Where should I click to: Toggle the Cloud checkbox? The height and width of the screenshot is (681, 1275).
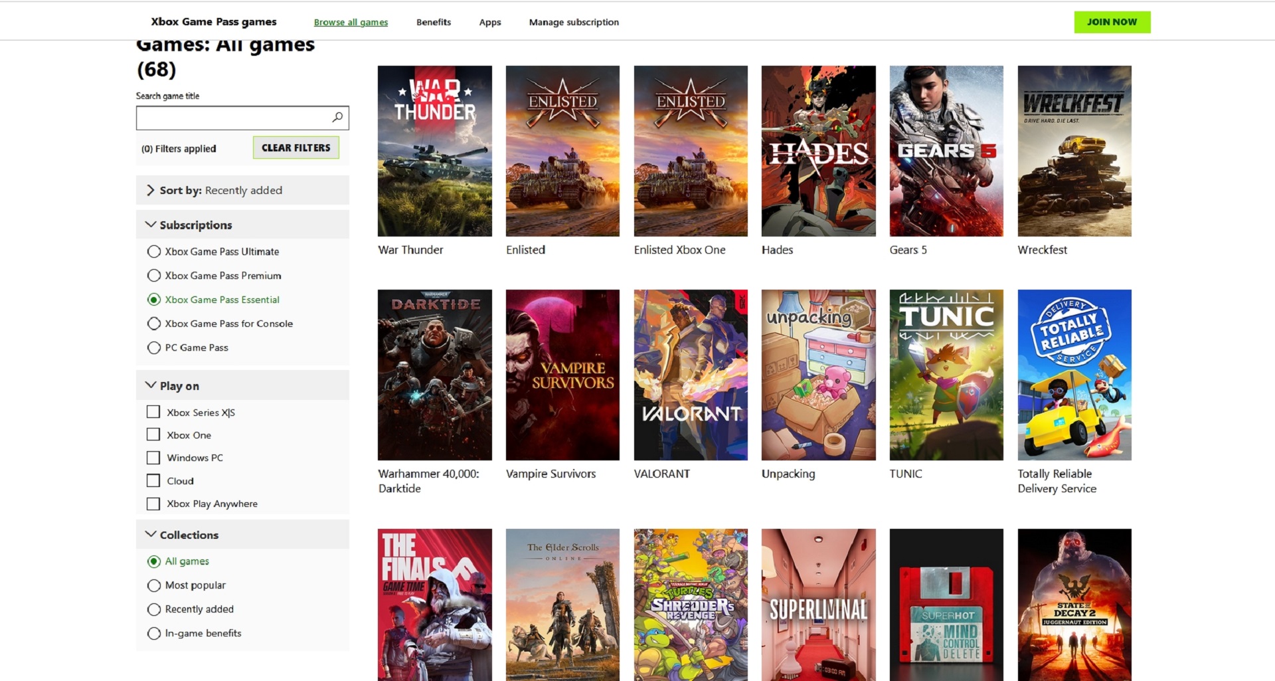tap(153, 480)
